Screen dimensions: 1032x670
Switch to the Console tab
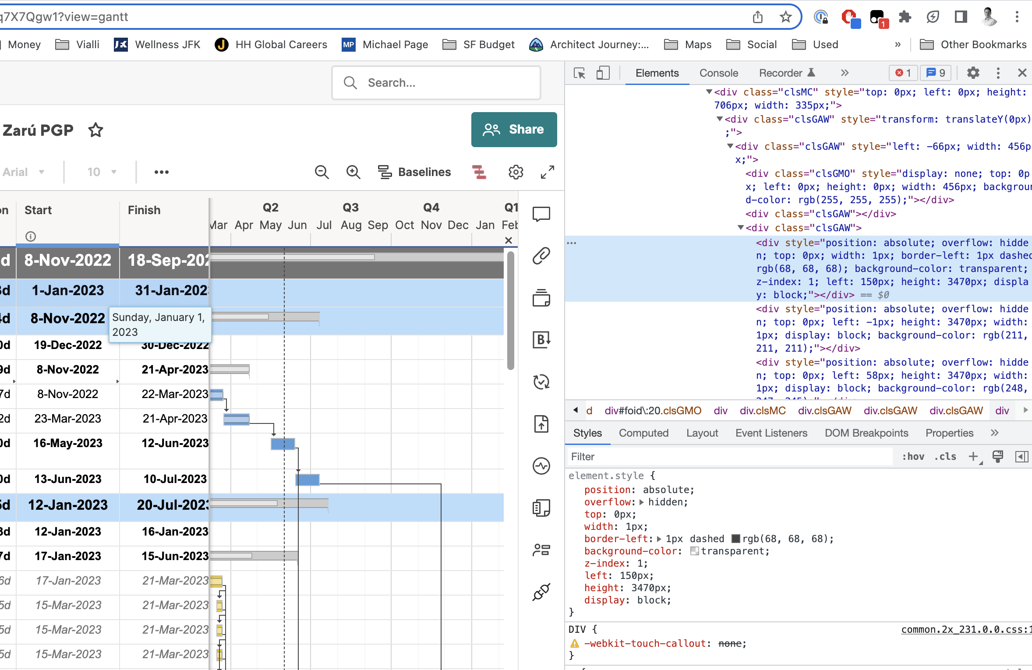tap(719, 73)
